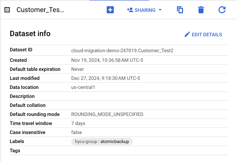Screen dimensions: 237x162
Task: Click the Dataset info heading
Action: pyautogui.click(x=30, y=34)
